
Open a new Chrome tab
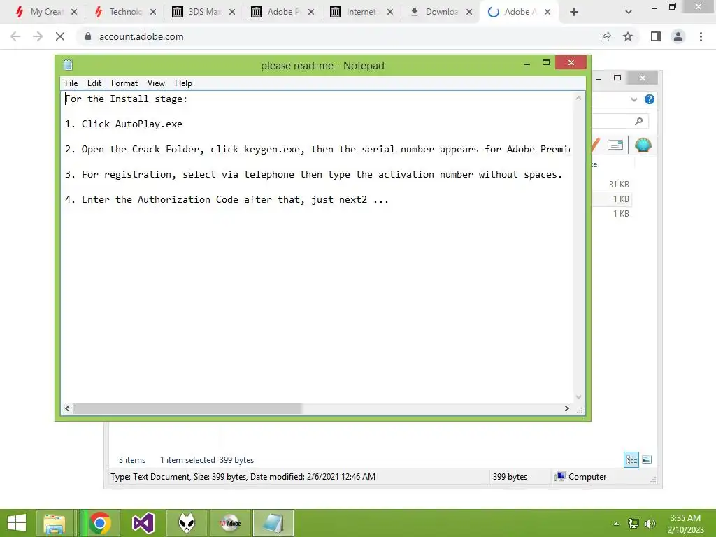coord(574,12)
